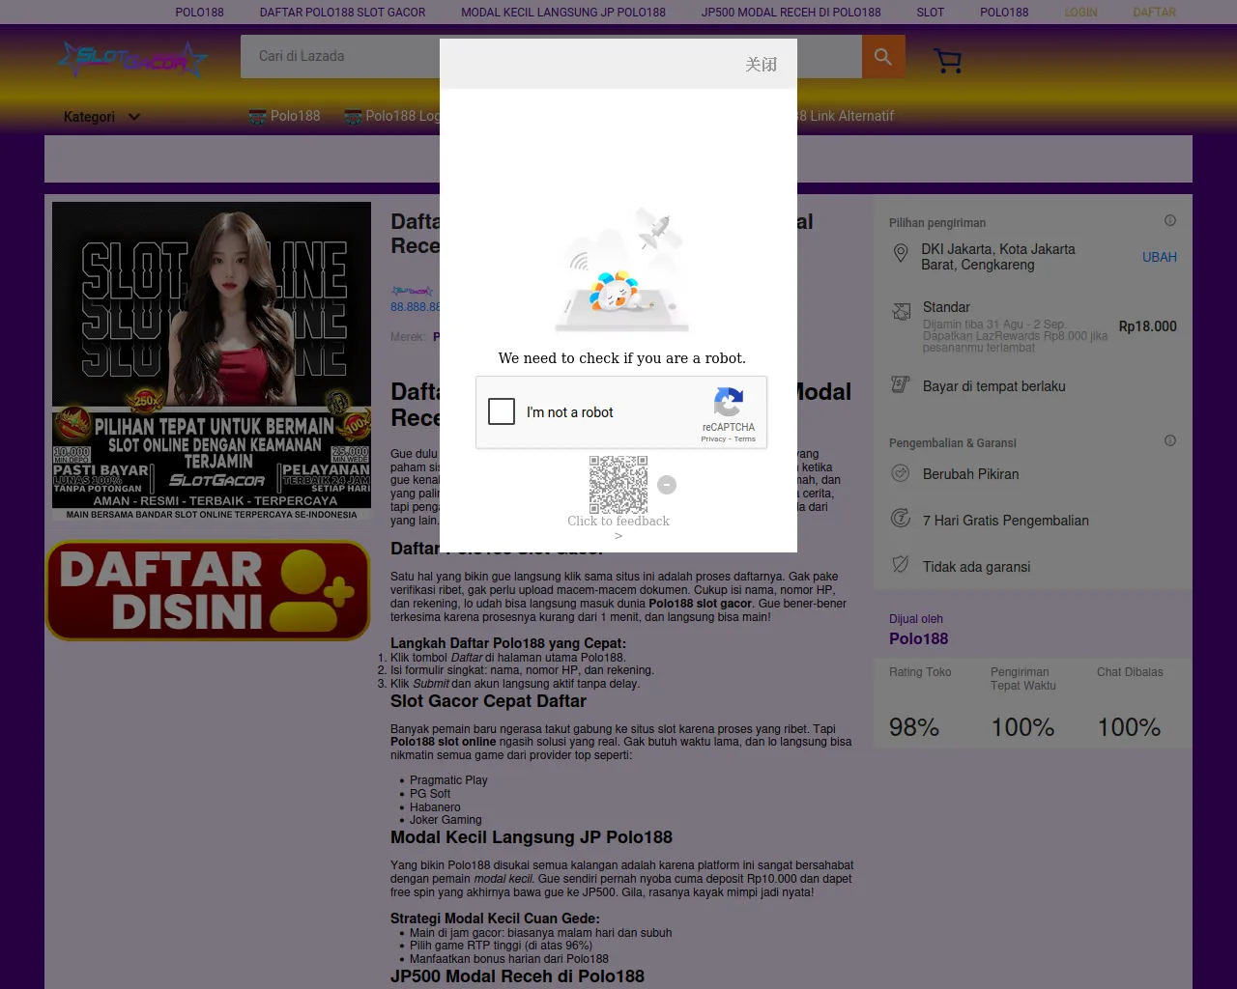Screen dimensions: 1237x989
Task: Open the Polo188 Login tab
Action: coord(392,116)
